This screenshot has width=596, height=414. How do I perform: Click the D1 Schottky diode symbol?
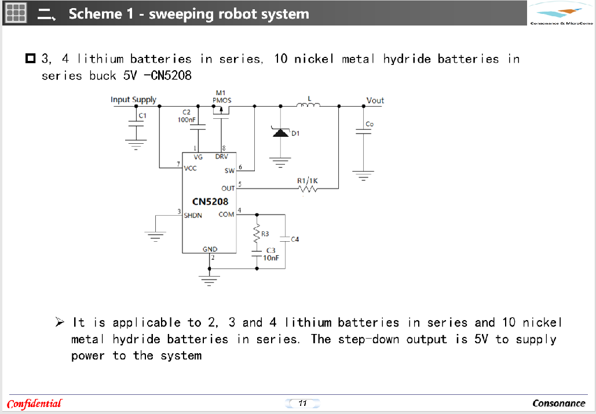coord(281,132)
